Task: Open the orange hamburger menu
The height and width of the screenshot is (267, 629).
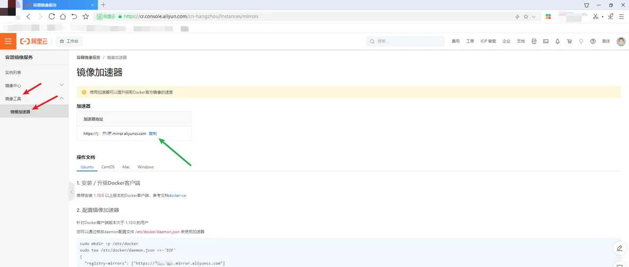Action: [8, 41]
